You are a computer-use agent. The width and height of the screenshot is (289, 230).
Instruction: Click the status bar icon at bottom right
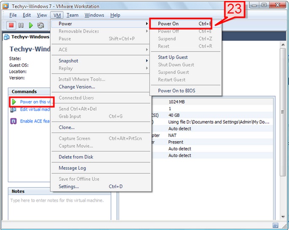(x=275, y=225)
